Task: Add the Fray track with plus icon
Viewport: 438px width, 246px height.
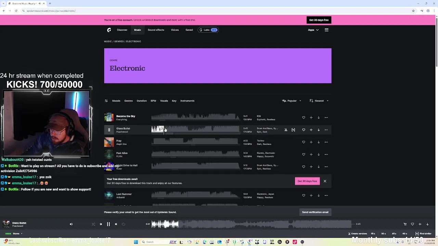Action: (x=311, y=142)
